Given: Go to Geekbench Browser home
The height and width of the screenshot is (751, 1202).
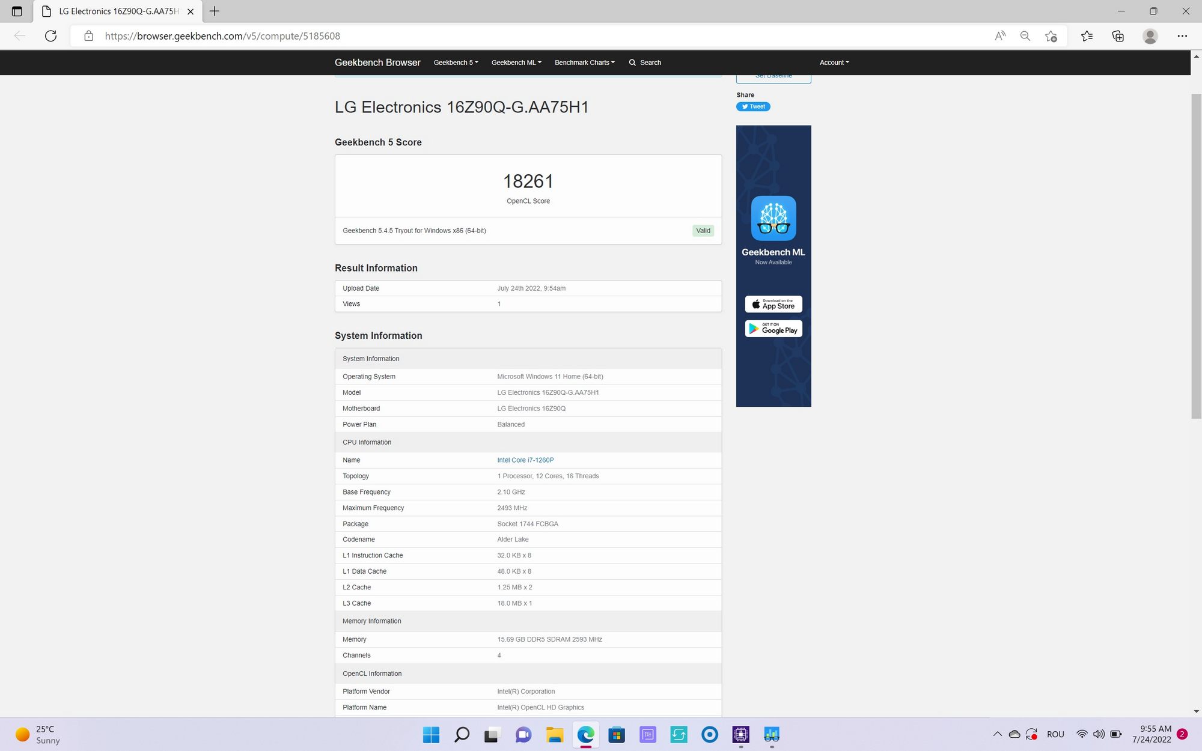Looking at the screenshot, I should (x=377, y=62).
